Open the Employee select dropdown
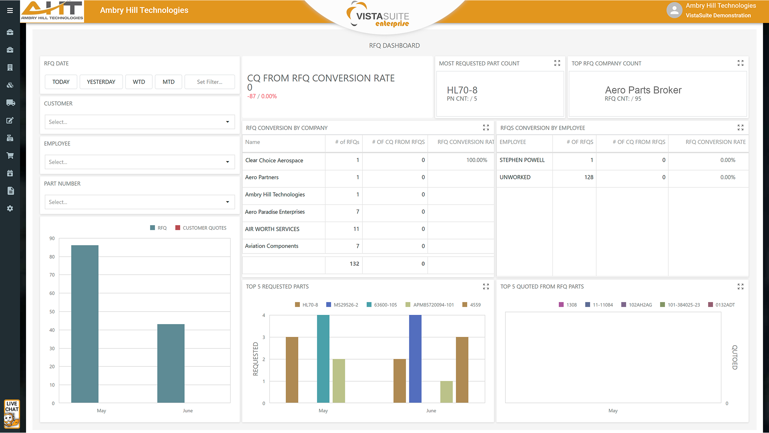The width and height of the screenshot is (769, 433). coord(139,162)
